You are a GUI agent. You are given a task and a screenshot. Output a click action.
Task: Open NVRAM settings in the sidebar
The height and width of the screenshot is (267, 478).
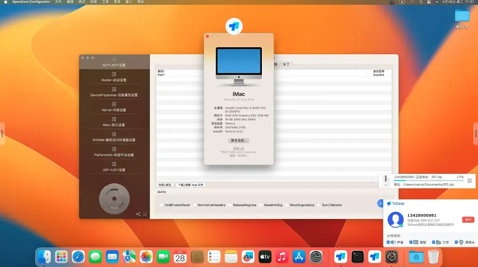click(x=114, y=137)
